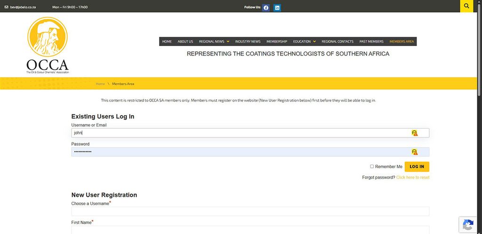The image size is (482, 234).
Task: Focus the Username or Email field
Action: 250,133
